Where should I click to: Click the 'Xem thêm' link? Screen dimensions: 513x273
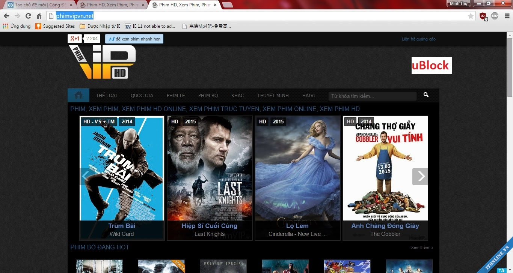(422, 247)
